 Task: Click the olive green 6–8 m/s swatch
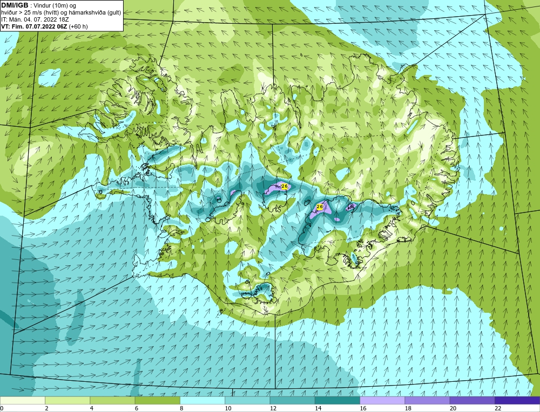click(157, 400)
